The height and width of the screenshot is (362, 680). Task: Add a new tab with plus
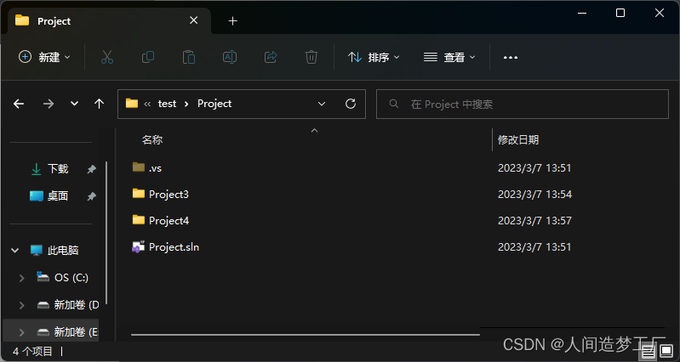click(x=233, y=20)
